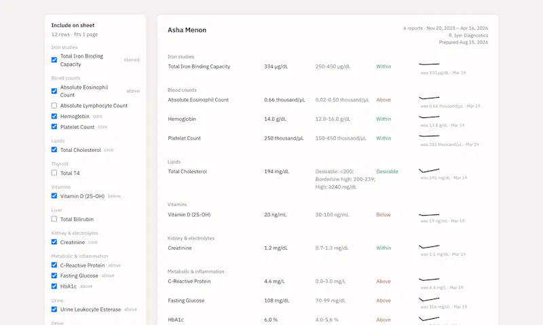This screenshot has height=325, width=543.
Task: Click the 'below' tag beside Vitamin D
Action: click(114, 196)
